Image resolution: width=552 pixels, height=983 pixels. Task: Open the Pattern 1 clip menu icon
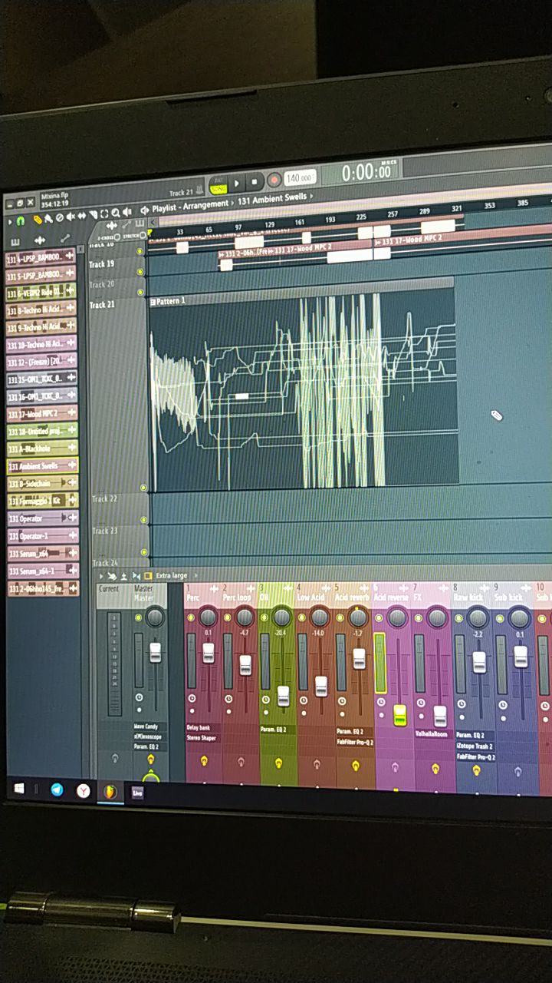pyautogui.click(x=153, y=302)
